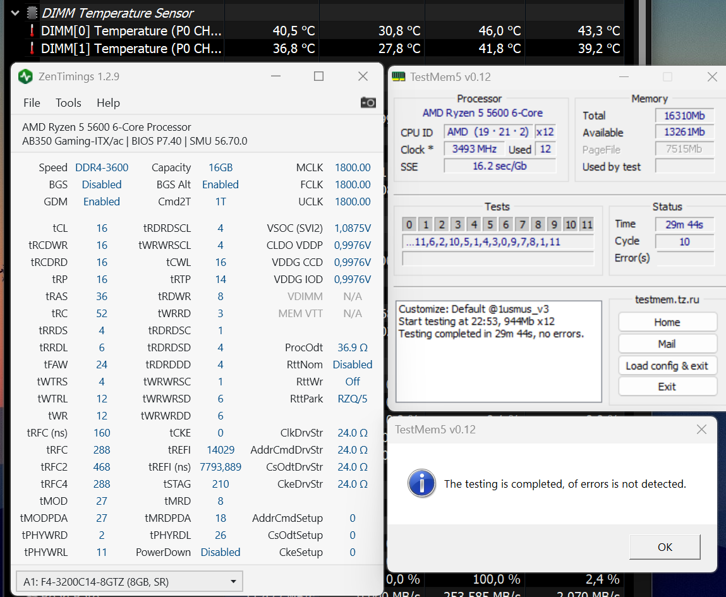Viewport: 726px width, 597px height.
Task: Open the Help menu in ZenTimings
Action: (108, 103)
